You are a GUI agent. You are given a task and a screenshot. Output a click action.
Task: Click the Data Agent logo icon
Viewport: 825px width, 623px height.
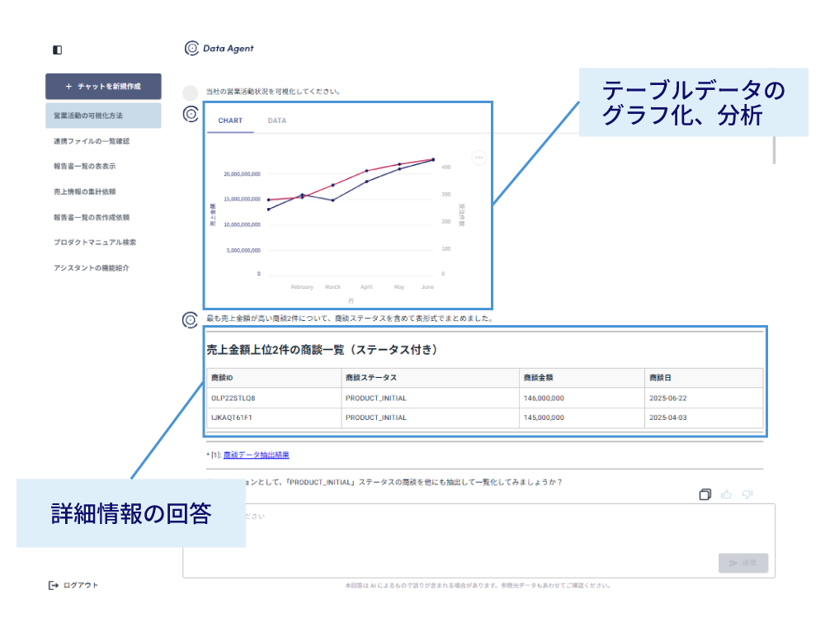click(191, 49)
